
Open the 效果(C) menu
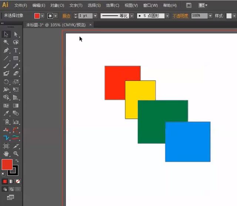[113, 6]
